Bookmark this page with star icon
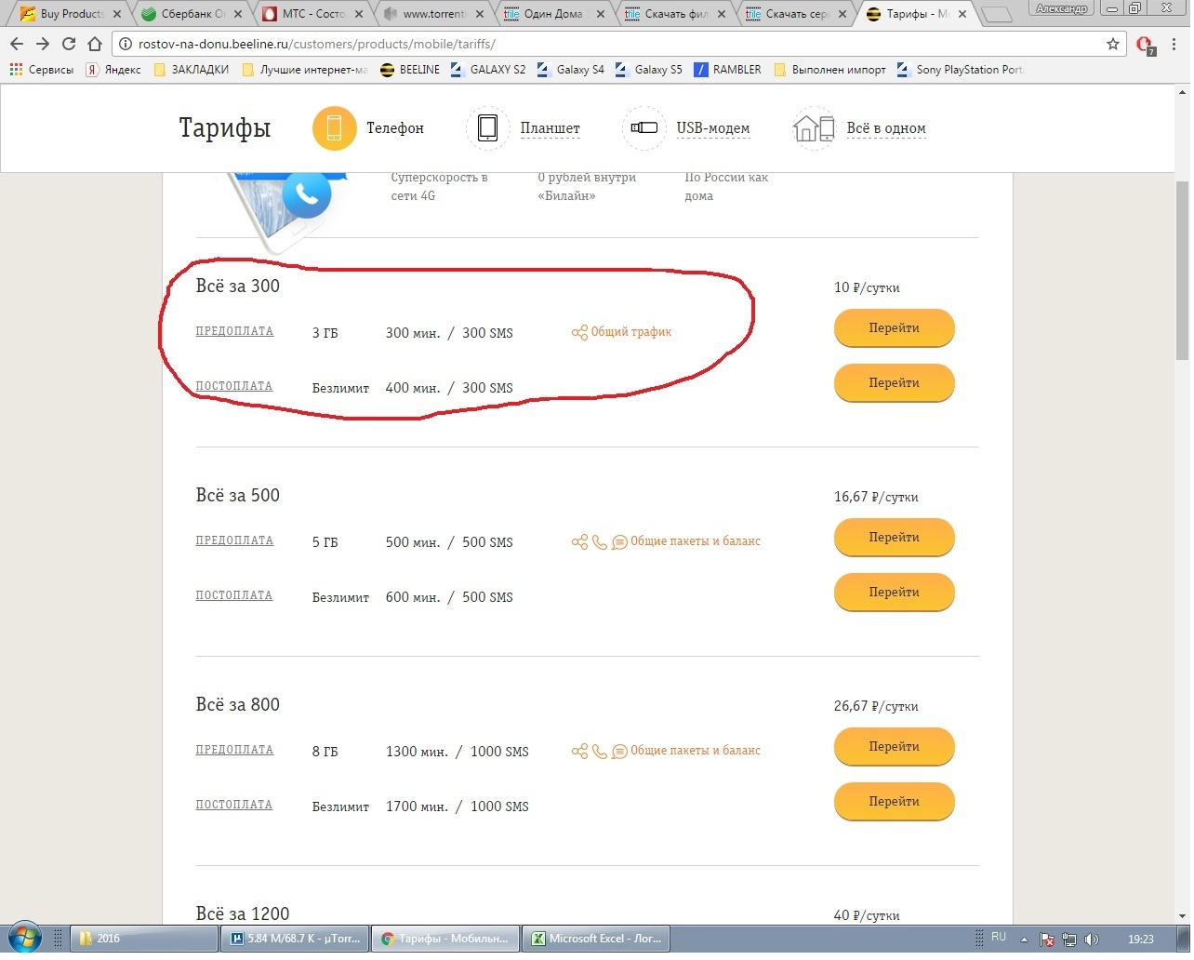1194x960 pixels. point(1113,44)
